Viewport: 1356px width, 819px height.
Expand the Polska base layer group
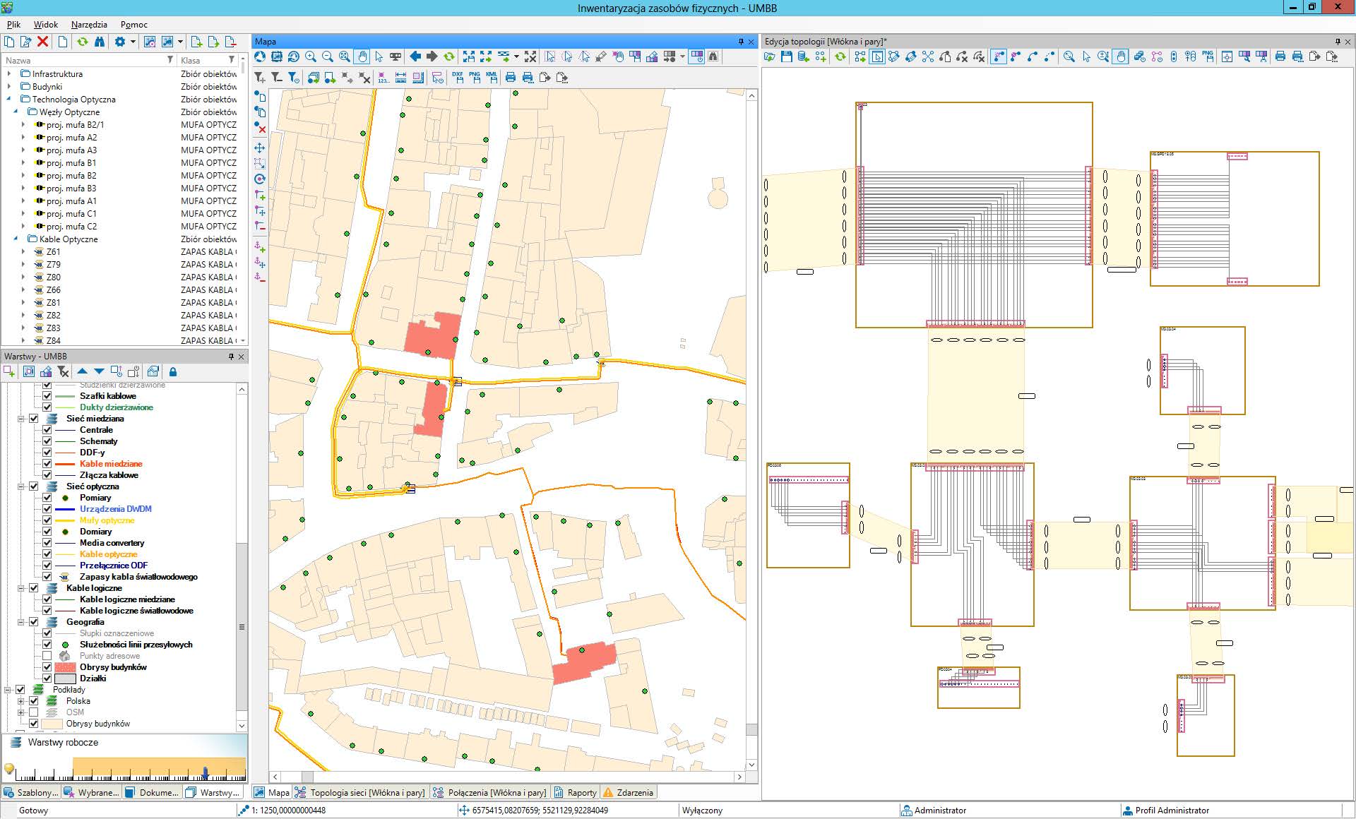20,701
